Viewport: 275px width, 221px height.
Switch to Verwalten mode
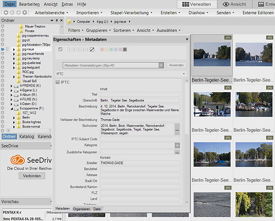tap(196, 4)
